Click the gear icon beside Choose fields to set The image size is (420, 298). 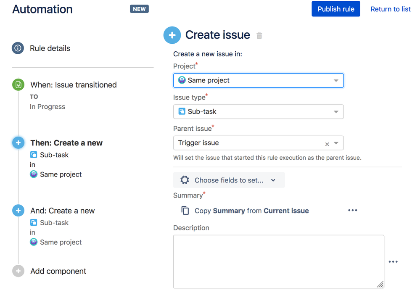185,180
